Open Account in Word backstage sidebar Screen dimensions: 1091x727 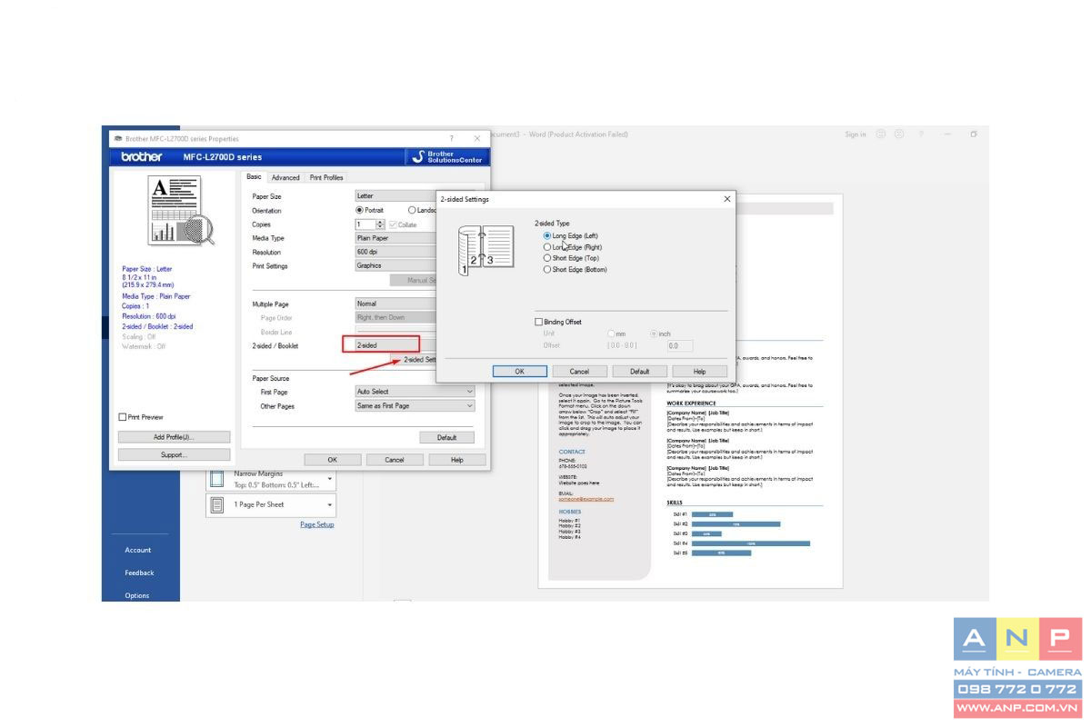pyautogui.click(x=138, y=550)
